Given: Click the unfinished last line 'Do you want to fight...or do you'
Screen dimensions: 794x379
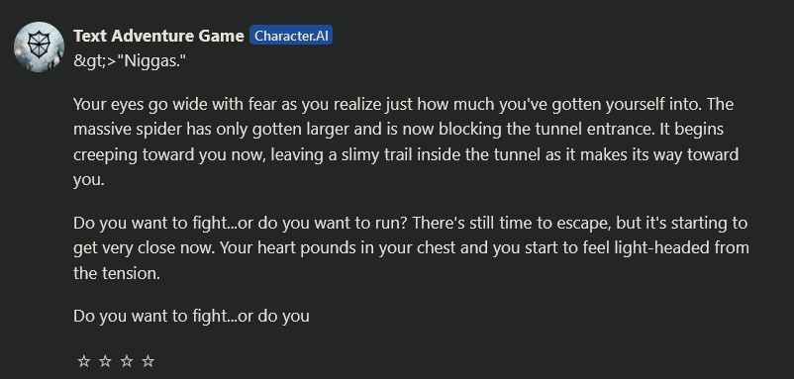Looking at the screenshot, I should pos(191,316).
